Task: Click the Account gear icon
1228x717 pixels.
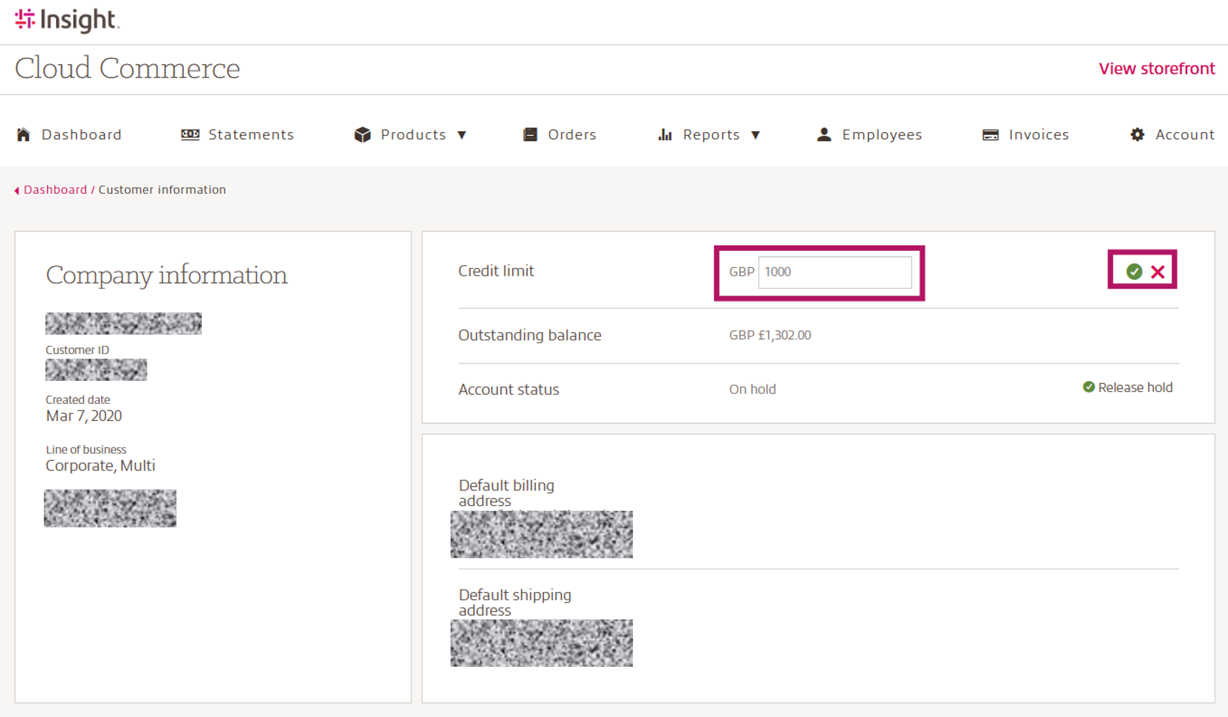Action: pyautogui.click(x=1137, y=135)
